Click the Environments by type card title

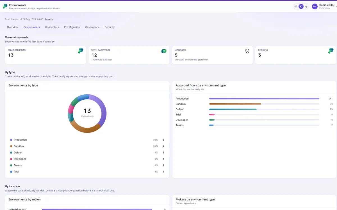[x=23, y=85]
